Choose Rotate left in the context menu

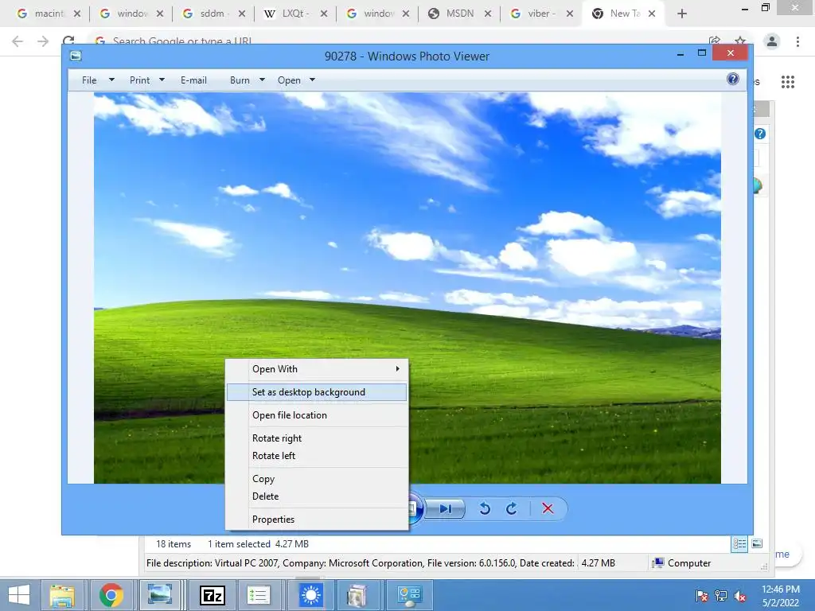click(317, 456)
